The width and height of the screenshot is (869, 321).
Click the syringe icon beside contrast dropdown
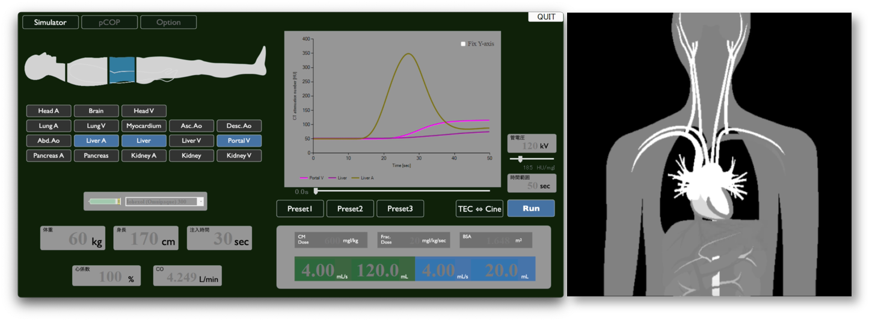coord(105,202)
